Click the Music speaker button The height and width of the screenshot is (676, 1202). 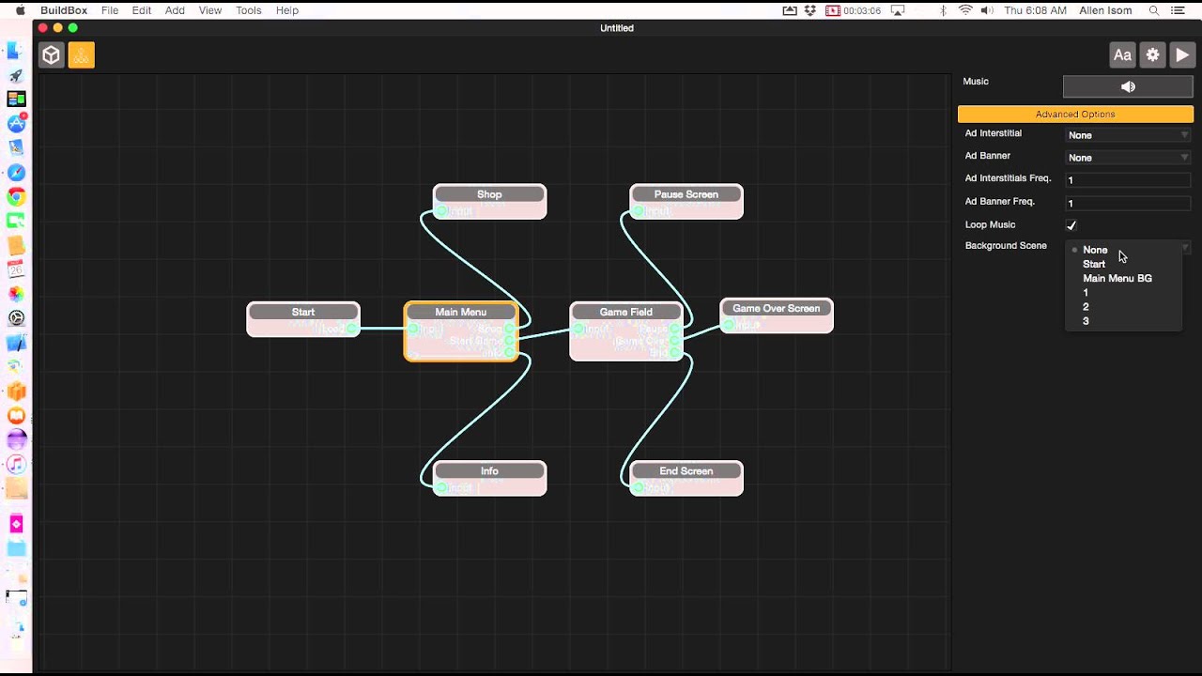click(x=1128, y=86)
